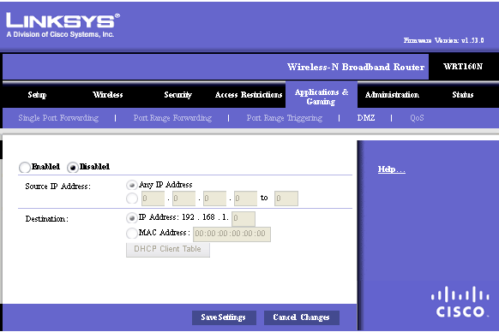Screen dimensions: 499x332
Task: Click second source IP octet field
Action: [183, 199]
